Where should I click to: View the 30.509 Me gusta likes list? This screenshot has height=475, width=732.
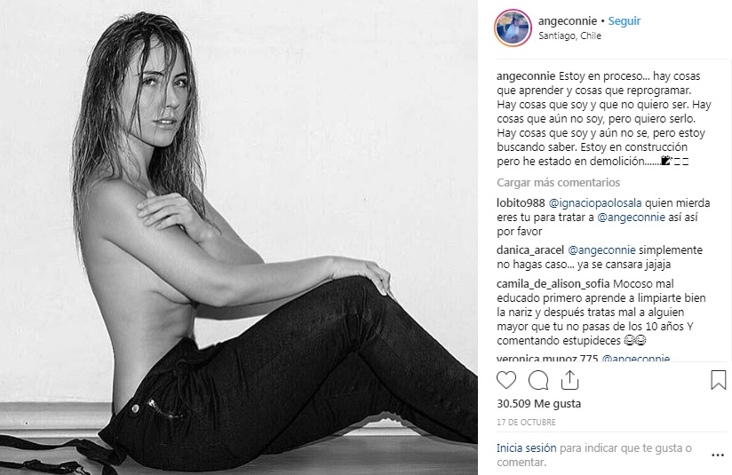pos(538,404)
